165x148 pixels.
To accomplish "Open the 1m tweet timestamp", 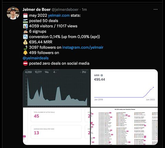I will pos(84,10).
